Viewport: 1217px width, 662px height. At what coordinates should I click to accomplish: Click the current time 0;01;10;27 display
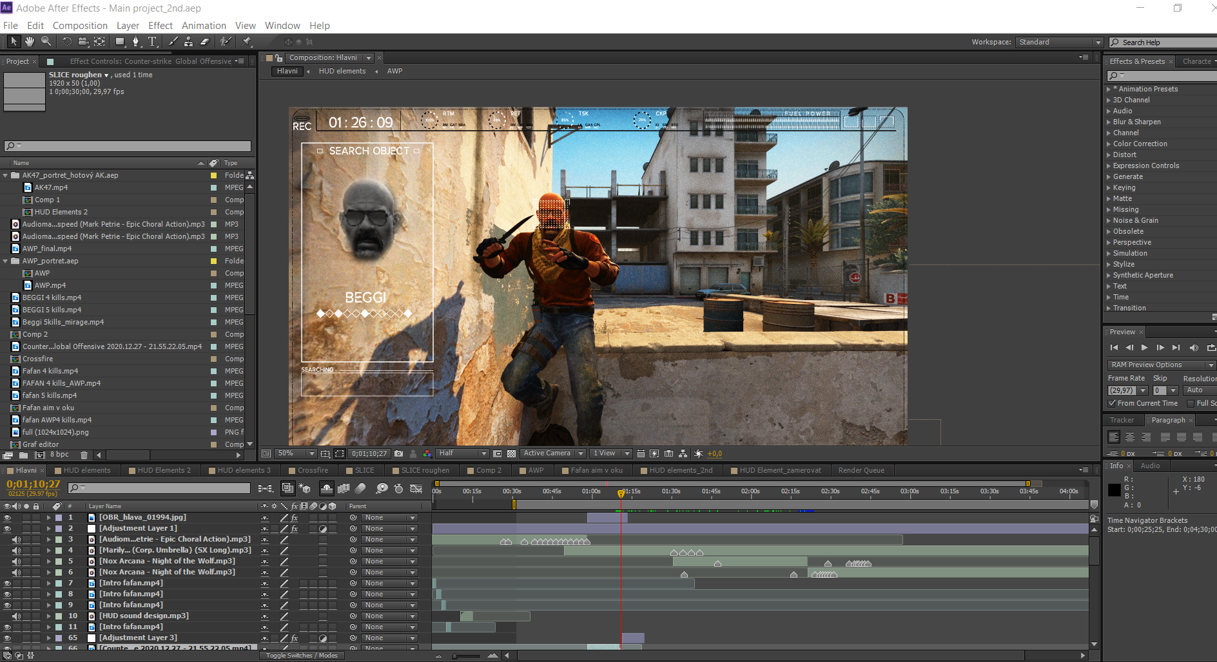pyautogui.click(x=34, y=484)
